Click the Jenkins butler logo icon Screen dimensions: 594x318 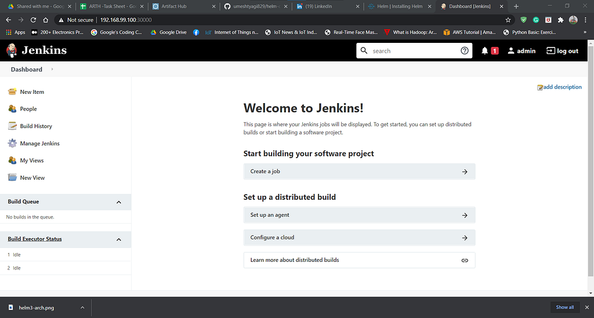[12, 50]
